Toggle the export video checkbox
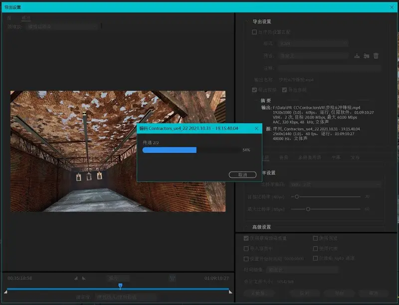399x305 pixels. (254, 90)
